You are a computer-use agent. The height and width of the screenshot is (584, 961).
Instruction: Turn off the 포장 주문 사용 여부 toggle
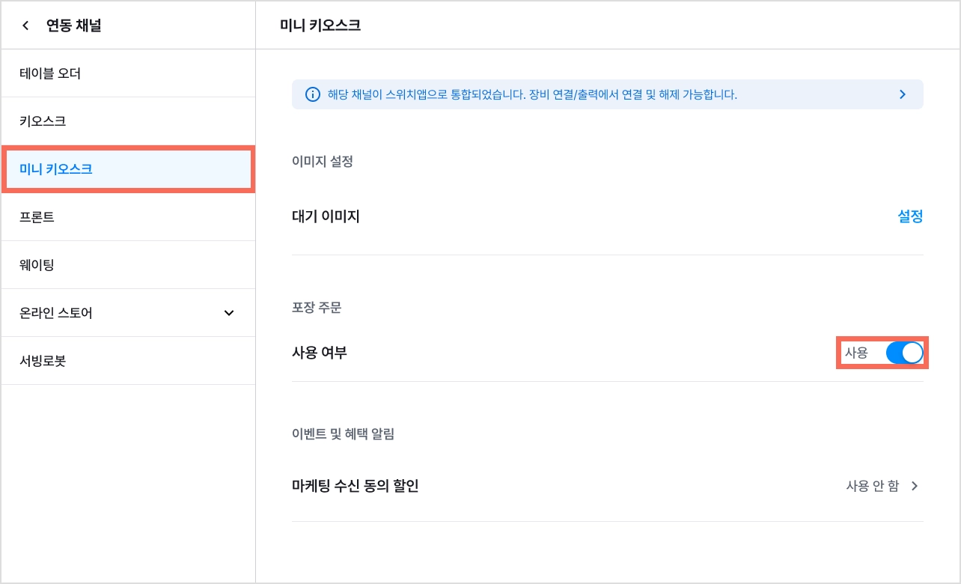[x=904, y=353]
